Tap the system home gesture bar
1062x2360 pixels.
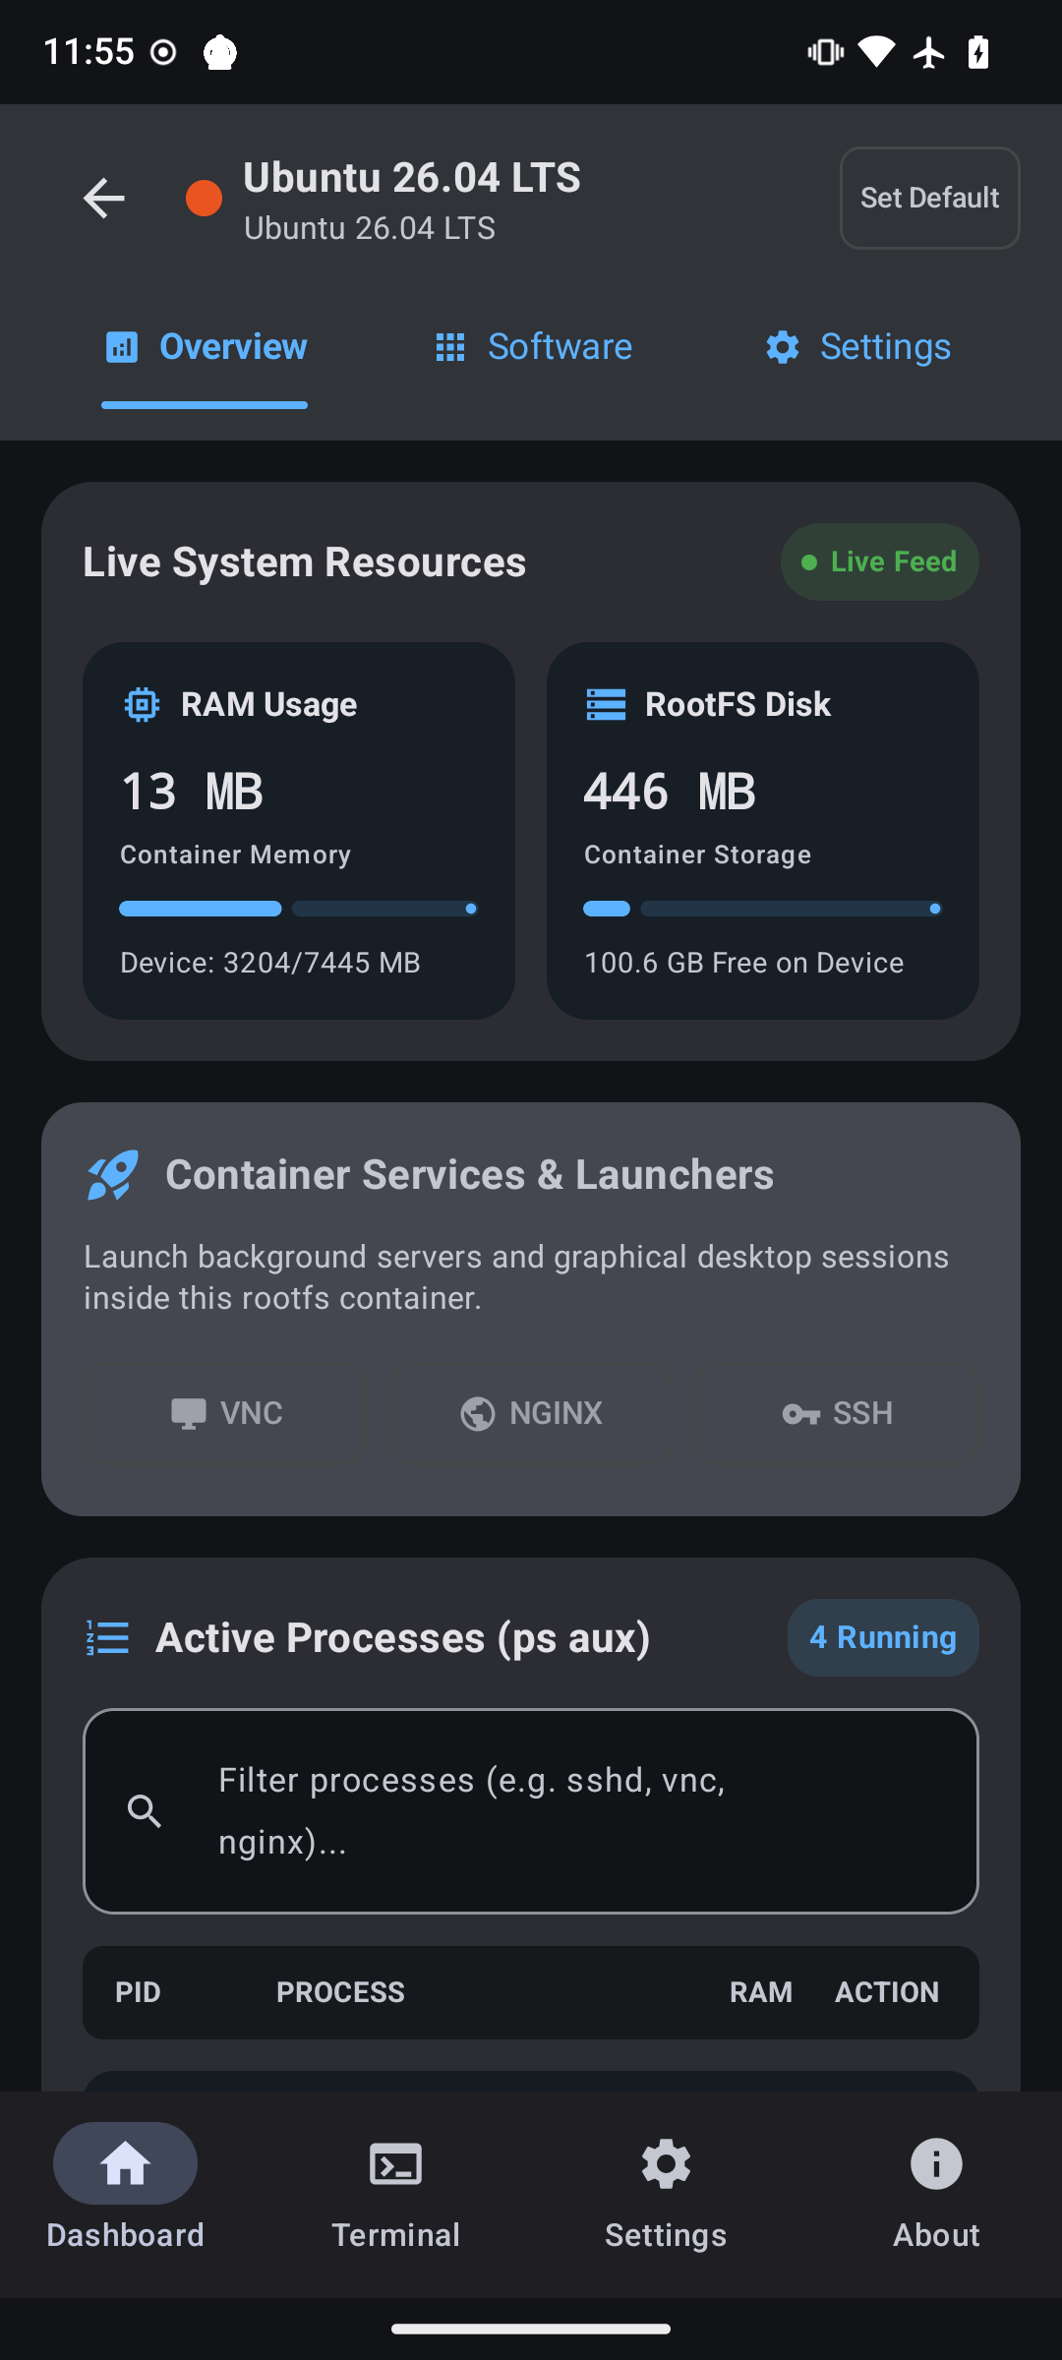click(x=531, y=2329)
